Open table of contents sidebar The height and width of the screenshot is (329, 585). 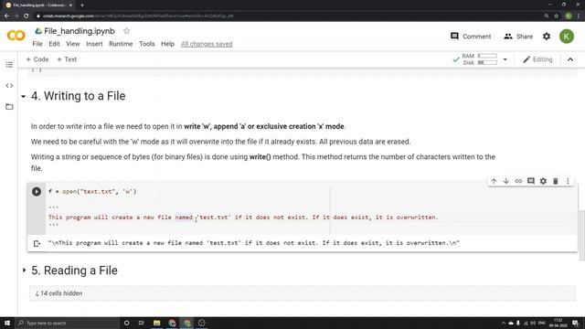click(9, 65)
